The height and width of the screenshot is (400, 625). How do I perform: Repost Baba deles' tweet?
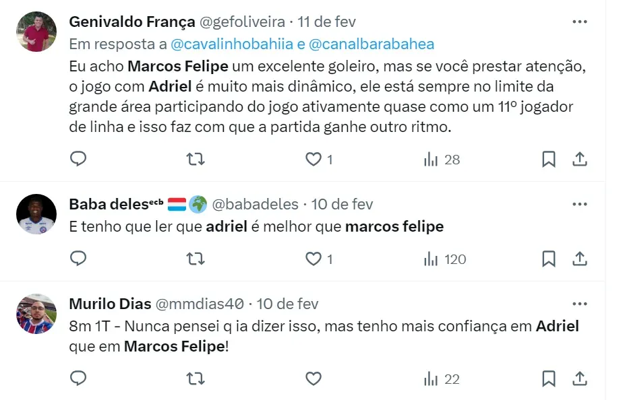pos(196,259)
